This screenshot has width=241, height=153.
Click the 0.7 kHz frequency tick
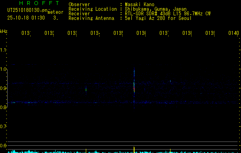(x=3, y=127)
